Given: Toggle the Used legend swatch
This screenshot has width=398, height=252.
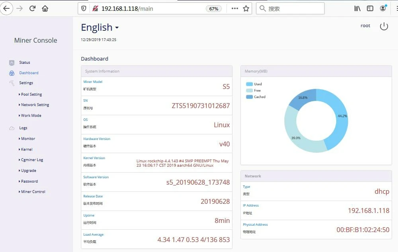Looking at the screenshot, I should coord(249,84).
